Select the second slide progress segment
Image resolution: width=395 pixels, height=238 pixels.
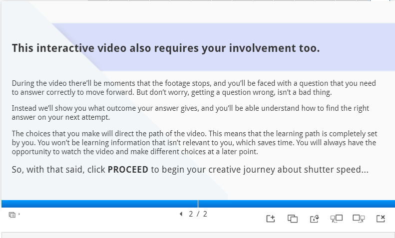tap(297, 204)
